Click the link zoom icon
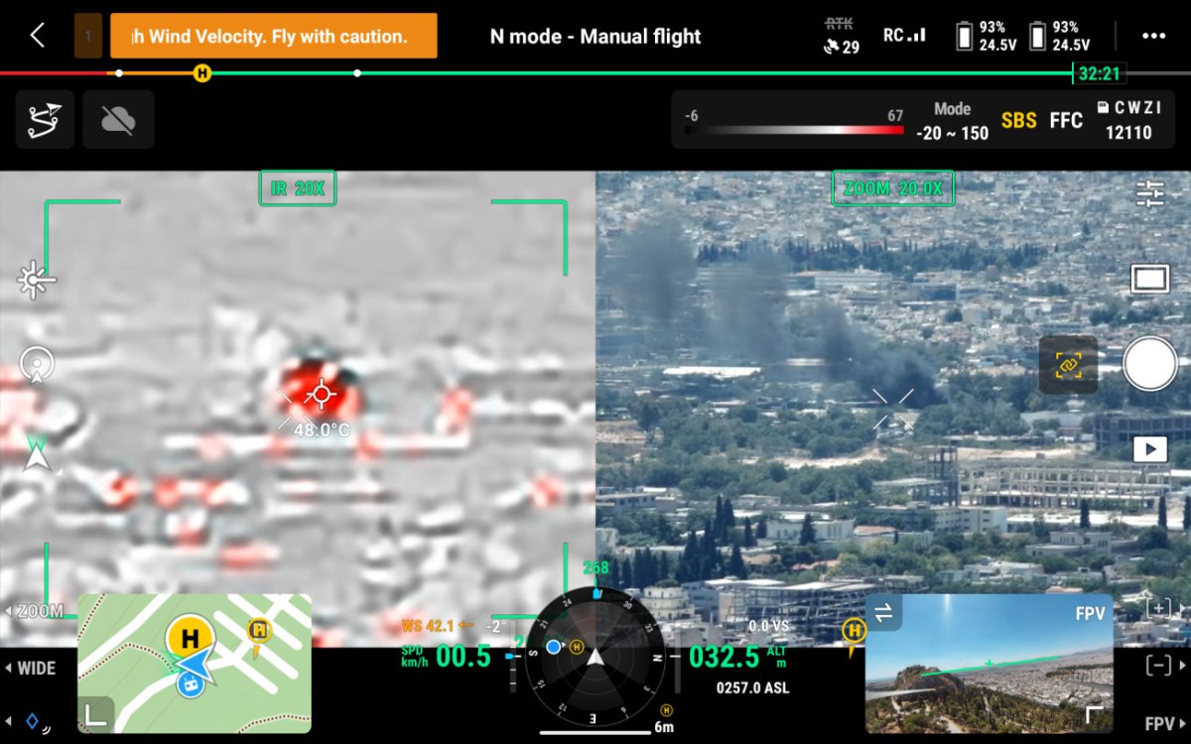The image size is (1191, 744). [1068, 364]
